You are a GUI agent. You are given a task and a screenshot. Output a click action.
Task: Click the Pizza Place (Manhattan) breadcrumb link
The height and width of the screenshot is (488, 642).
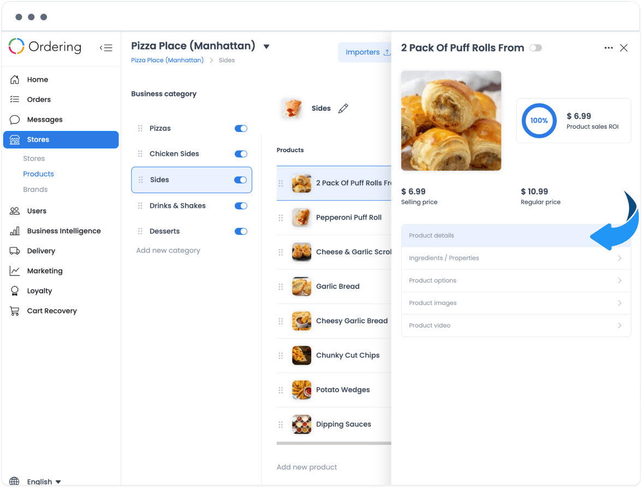167,60
